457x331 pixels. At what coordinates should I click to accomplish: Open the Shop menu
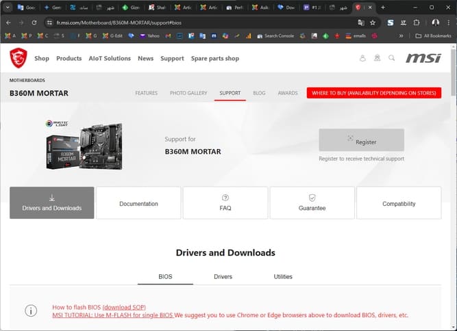point(42,58)
